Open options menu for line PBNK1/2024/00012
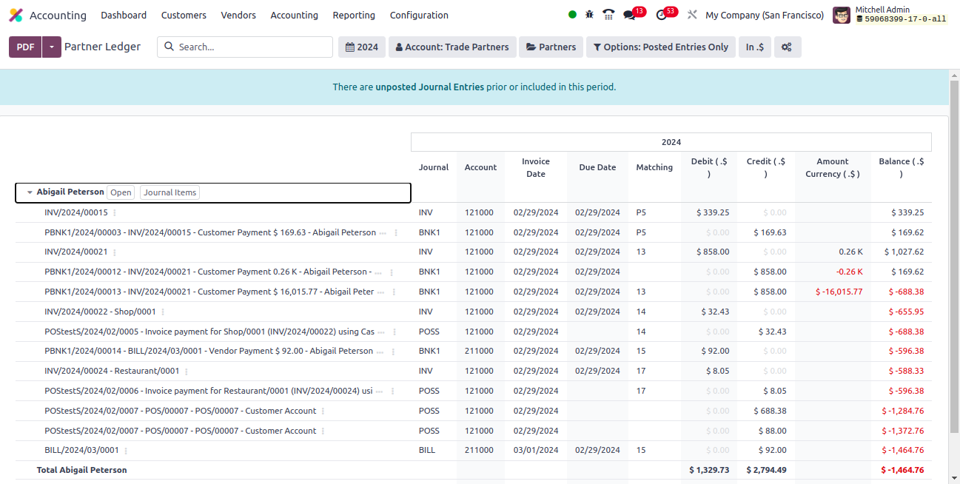The image size is (960, 484). [390, 272]
